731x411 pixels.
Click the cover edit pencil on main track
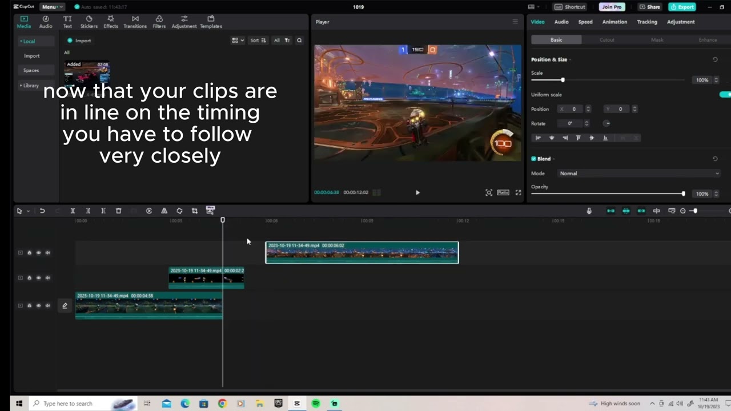65,306
